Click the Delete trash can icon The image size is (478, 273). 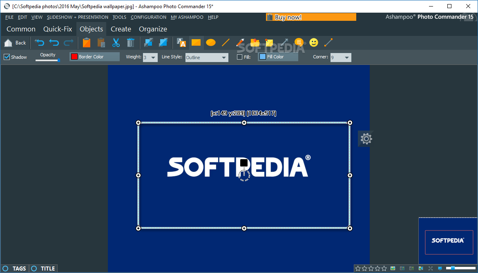point(130,42)
